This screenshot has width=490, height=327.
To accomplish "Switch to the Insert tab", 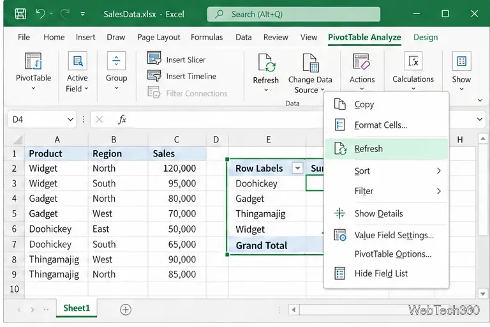I will point(85,37).
